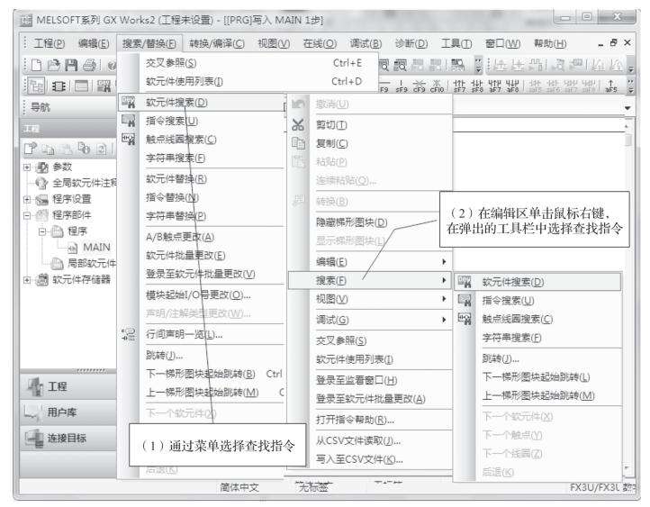Click the aF5 invert result icon
The height and width of the screenshot is (507, 650).
(611, 86)
